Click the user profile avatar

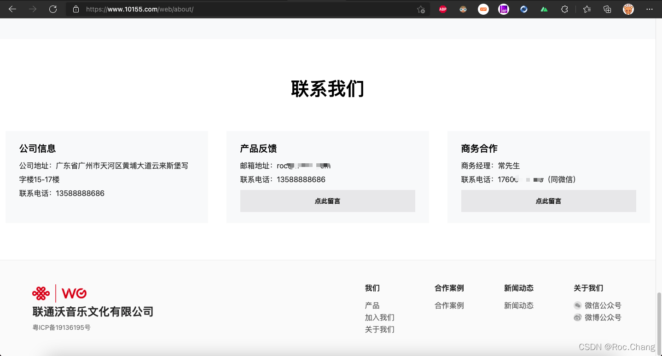click(628, 9)
